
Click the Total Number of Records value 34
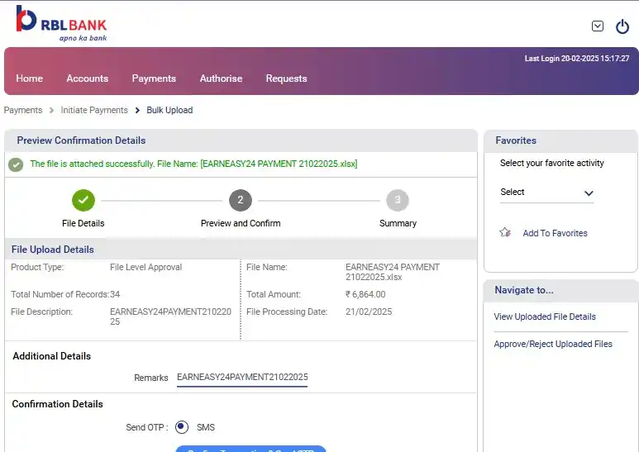pyautogui.click(x=115, y=294)
